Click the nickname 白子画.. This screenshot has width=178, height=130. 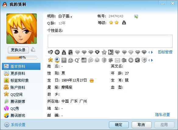[65, 16]
